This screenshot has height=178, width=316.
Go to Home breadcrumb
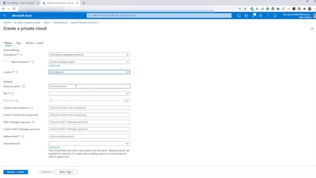pyautogui.click(x=7, y=22)
